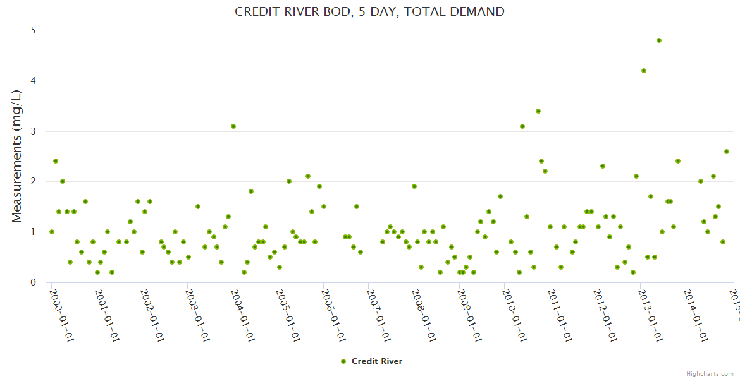Click the y-axis label 3
The width and height of the screenshot is (740, 379).
(x=33, y=131)
